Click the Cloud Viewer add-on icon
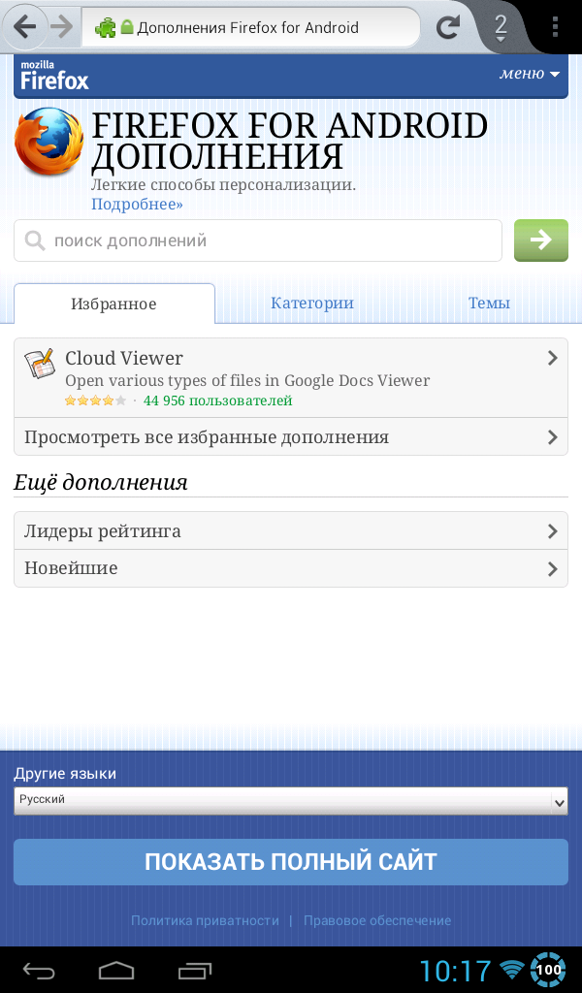The image size is (582, 993). (x=39, y=365)
